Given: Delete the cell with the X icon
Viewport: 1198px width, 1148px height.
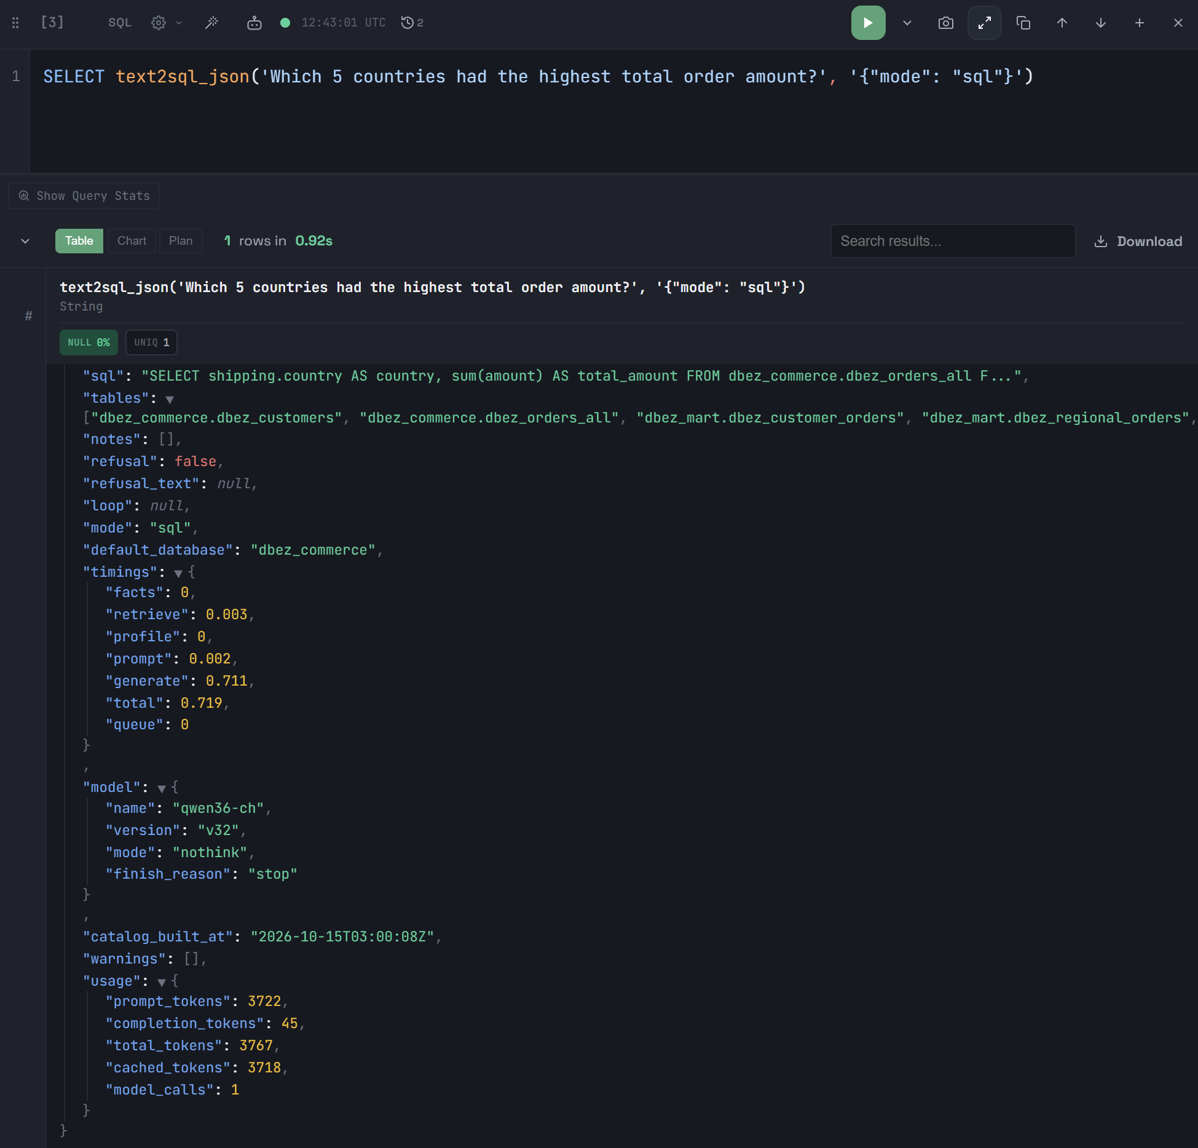Looking at the screenshot, I should 1178,23.
